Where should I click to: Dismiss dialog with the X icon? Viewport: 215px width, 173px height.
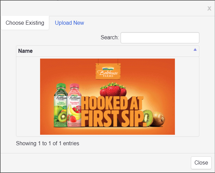pos(209,8)
